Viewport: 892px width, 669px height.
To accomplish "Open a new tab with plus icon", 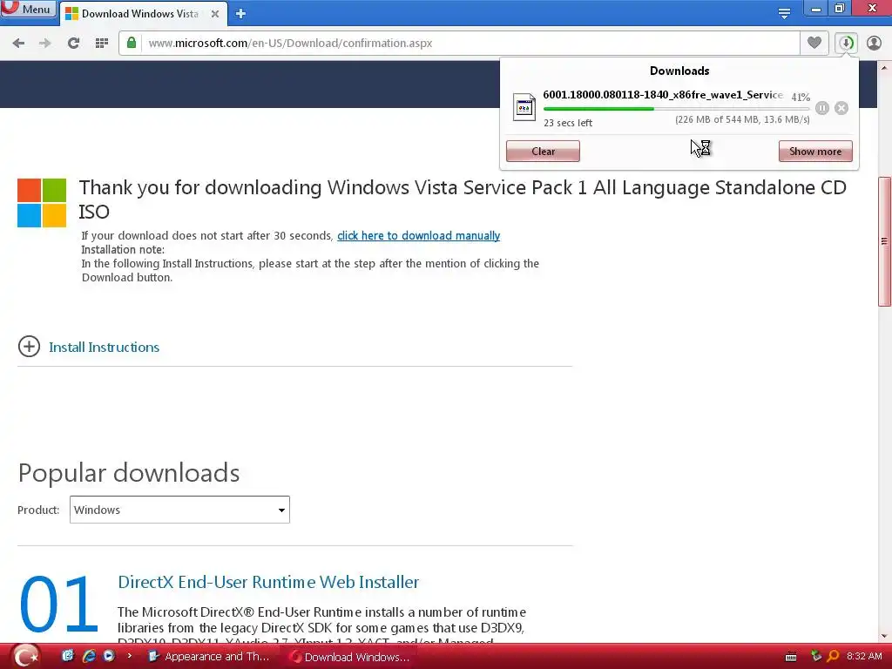I will [x=240, y=14].
